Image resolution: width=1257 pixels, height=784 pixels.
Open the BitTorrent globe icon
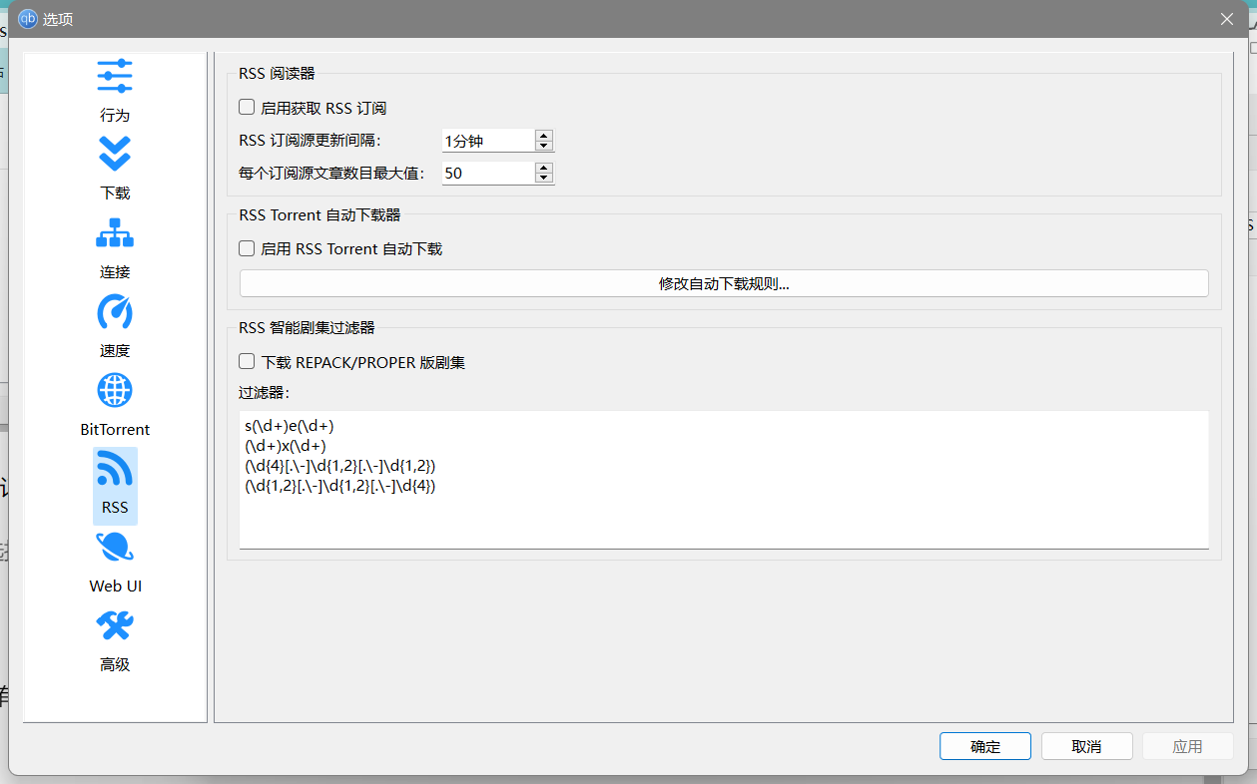pyautogui.click(x=115, y=391)
